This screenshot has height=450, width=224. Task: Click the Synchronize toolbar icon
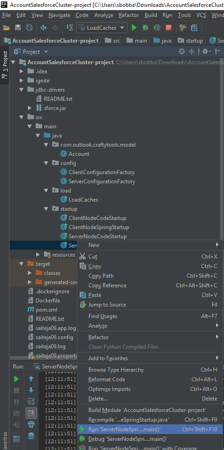click(29, 28)
